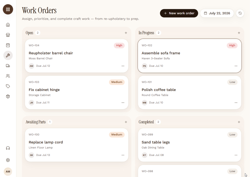Click the Due Jul 11 date

(43, 103)
